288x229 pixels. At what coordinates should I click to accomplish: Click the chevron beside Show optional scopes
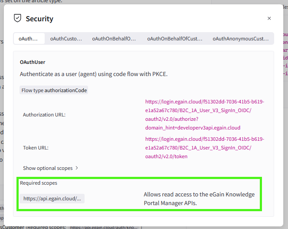pyautogui.click(x=77, y=168)
